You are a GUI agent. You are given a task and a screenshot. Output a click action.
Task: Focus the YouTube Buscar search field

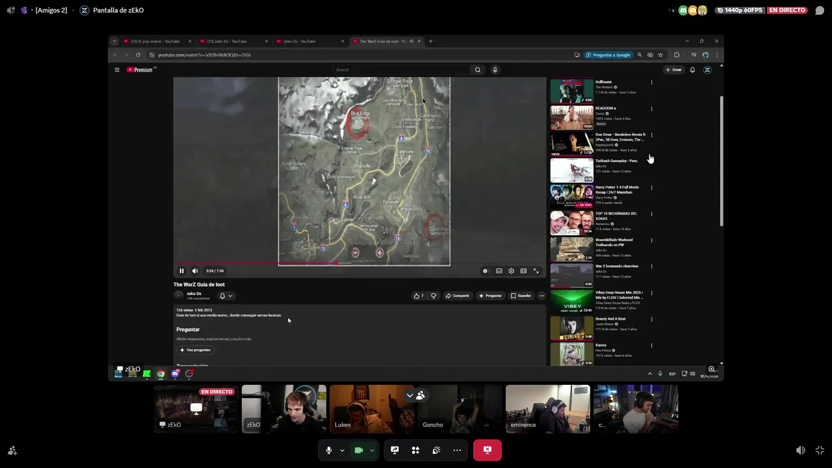401,70
